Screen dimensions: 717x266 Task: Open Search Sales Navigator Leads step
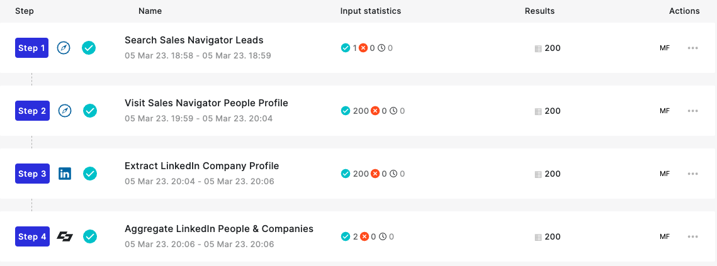click(194, 40)
